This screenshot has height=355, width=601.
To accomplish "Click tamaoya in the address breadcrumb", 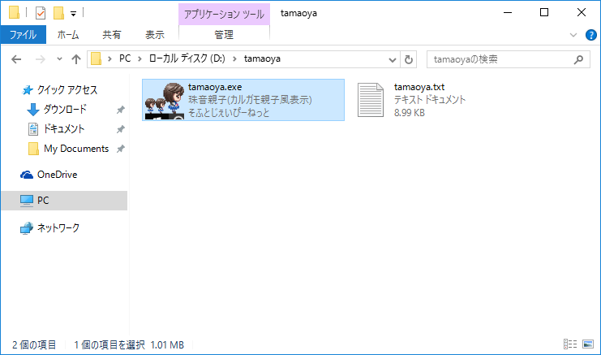I will click(x=262, y=58).
